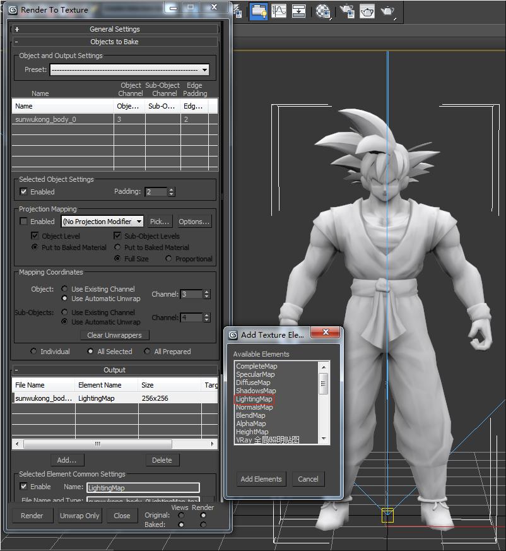The image size is (506, 551).
Task: Select Object Use Existing Channel radio
Action: [64, 289]
